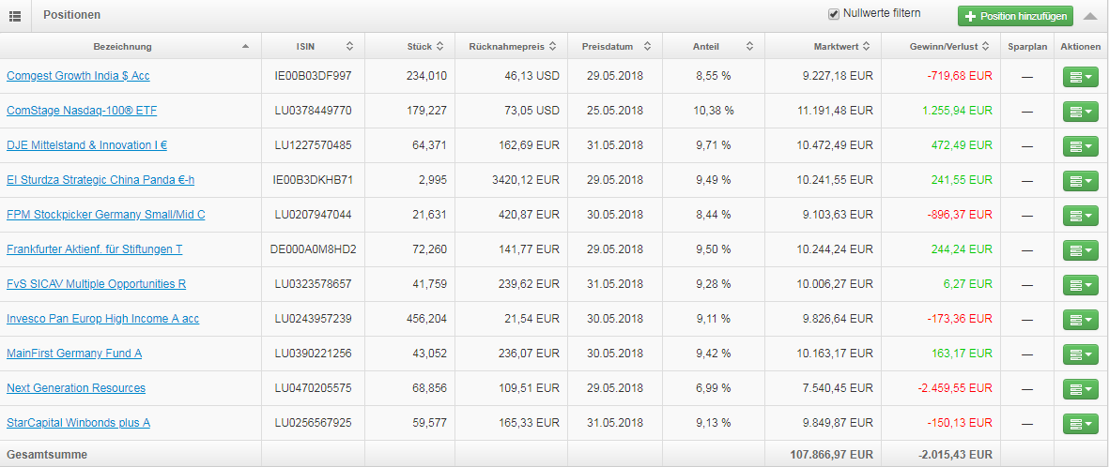Toggle the Nullwerte filtern checkbox
Image resolution: width=1109 pixels, height=467 pixels.
[x=833, y=14]
